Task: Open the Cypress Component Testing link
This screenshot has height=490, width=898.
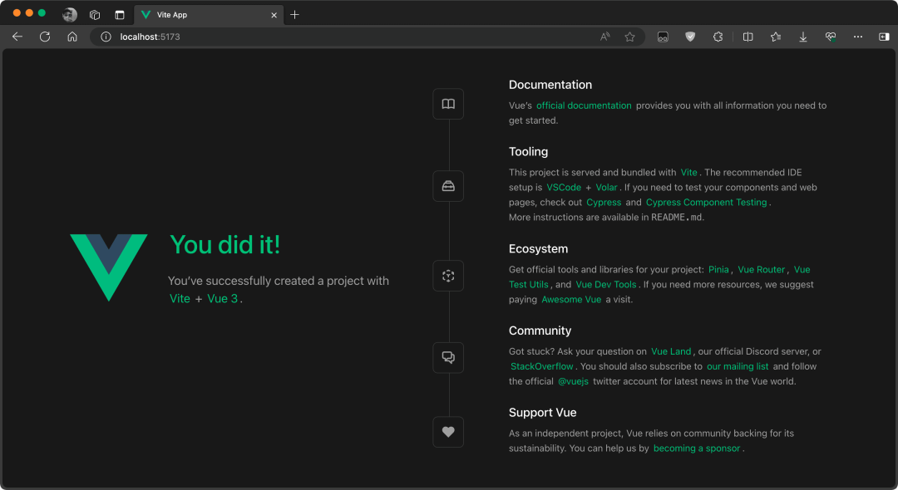Action: pos(706,202)
